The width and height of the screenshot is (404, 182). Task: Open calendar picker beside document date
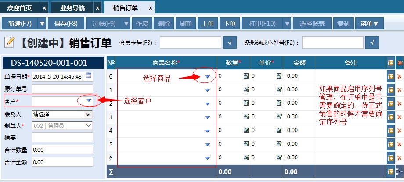[x=88, y=75]
